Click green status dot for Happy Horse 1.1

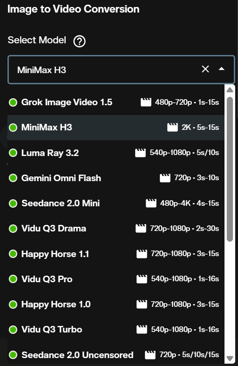point(13,254)
